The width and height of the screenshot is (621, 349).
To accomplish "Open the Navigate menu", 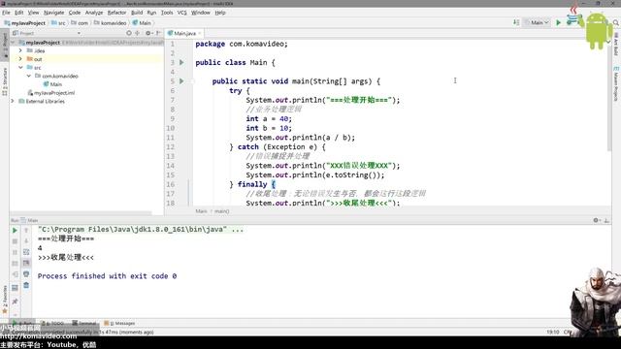I will click(x=54, y=13).
